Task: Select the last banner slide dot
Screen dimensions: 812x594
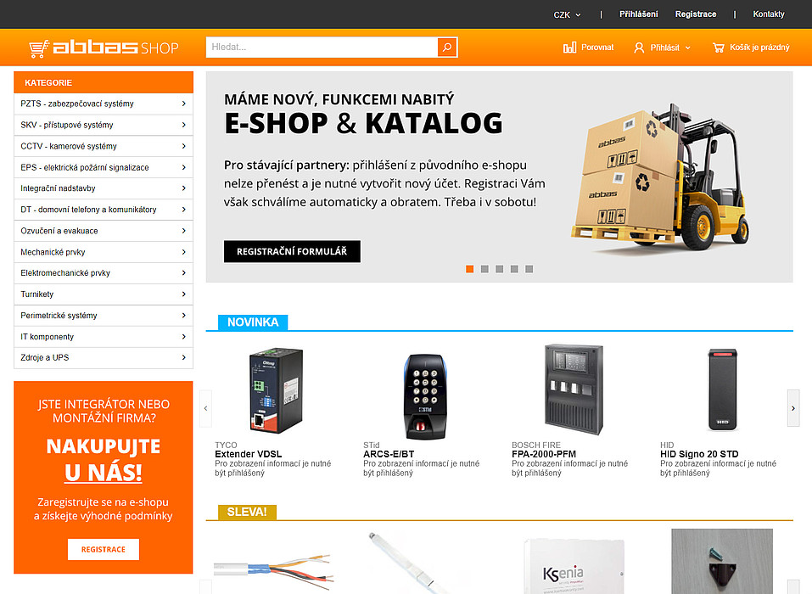Action: (529, 269)
